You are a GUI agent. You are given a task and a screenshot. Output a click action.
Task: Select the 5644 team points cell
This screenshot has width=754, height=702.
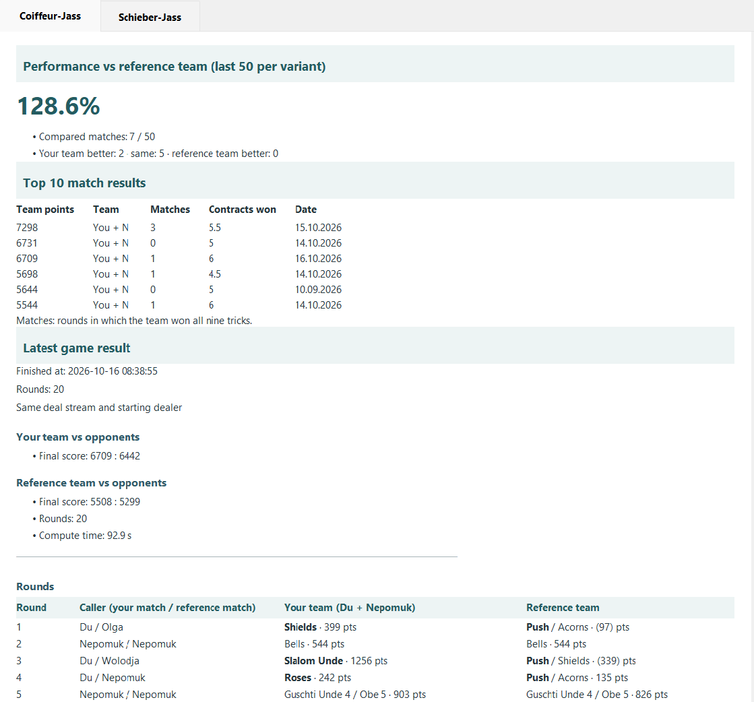coord(27,290)
